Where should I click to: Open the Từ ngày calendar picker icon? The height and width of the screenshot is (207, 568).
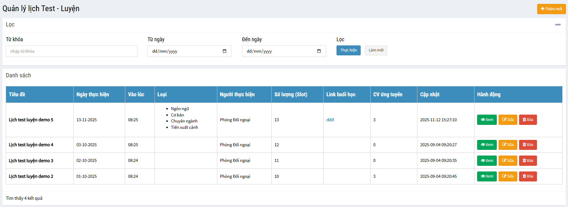pos(224,51)
